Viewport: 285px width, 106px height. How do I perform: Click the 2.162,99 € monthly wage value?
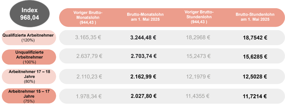coord(143,77)
